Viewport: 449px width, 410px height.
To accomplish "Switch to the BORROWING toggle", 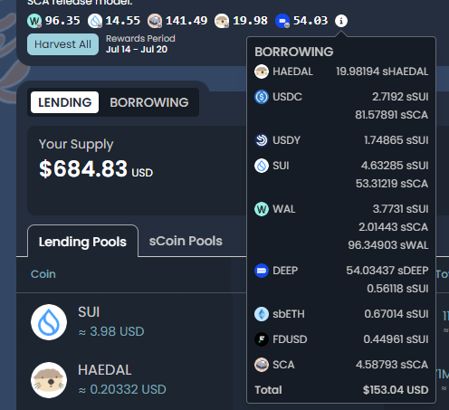I will tap(149, 102).
